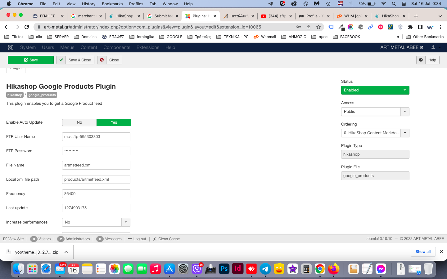Open Spotlight search in menu bar
The height and width of the screenshot is (279, 447).
tap(394, 4)
